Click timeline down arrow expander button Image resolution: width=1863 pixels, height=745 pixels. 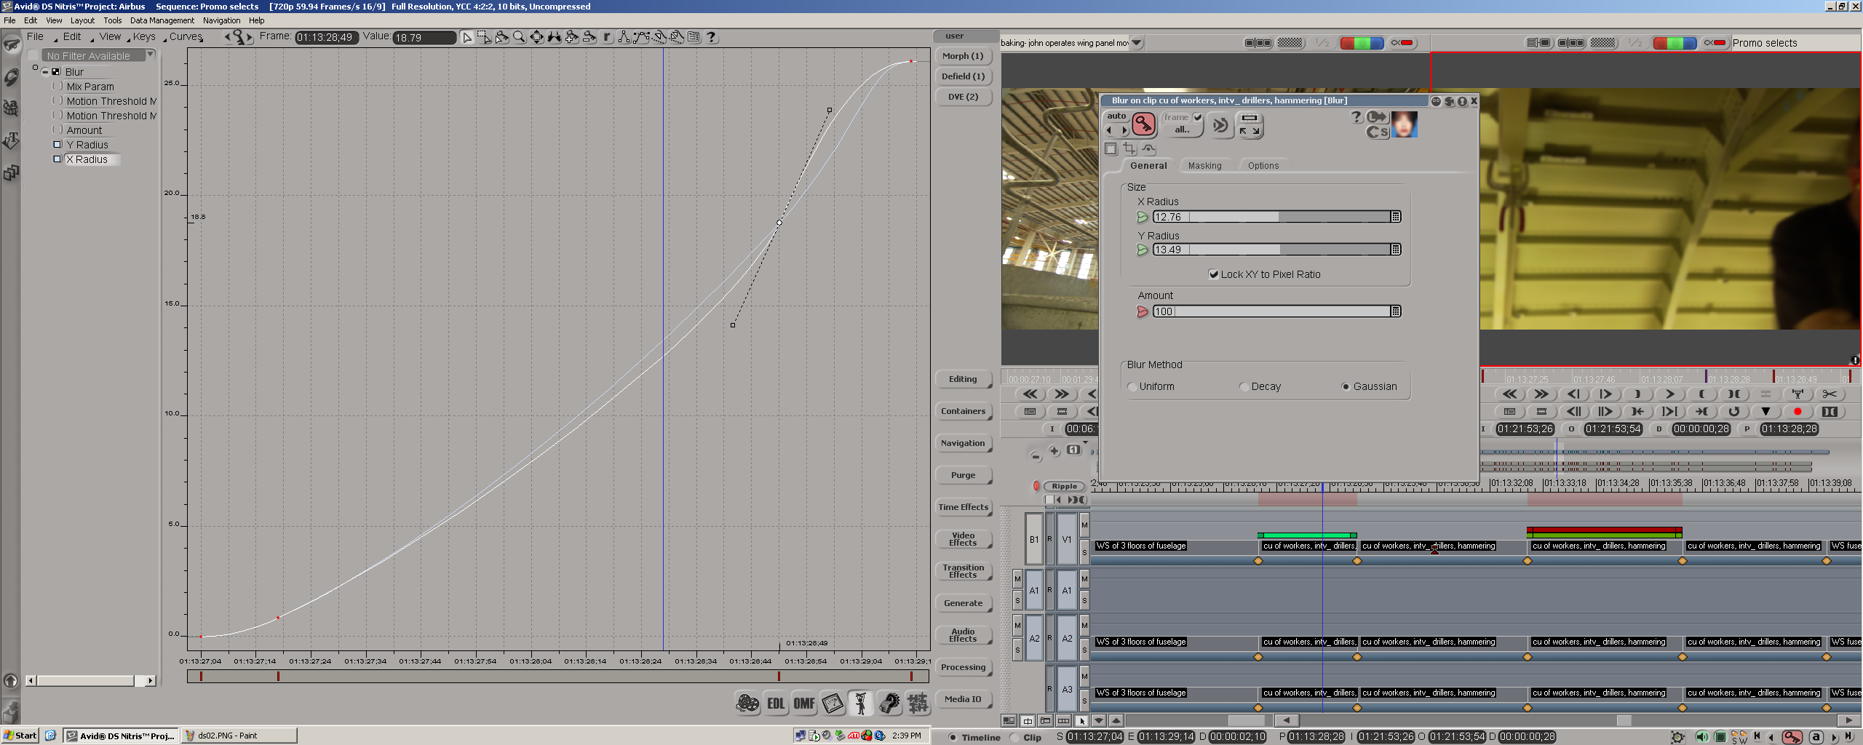pyautogui.click(x=1099, y=720)
